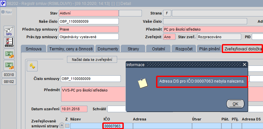Switch to Termíny, ceny a činnosti tab
Viewport: 263px width, 129px height.
pos(71,49)
